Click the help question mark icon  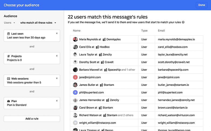click(183, 22)
